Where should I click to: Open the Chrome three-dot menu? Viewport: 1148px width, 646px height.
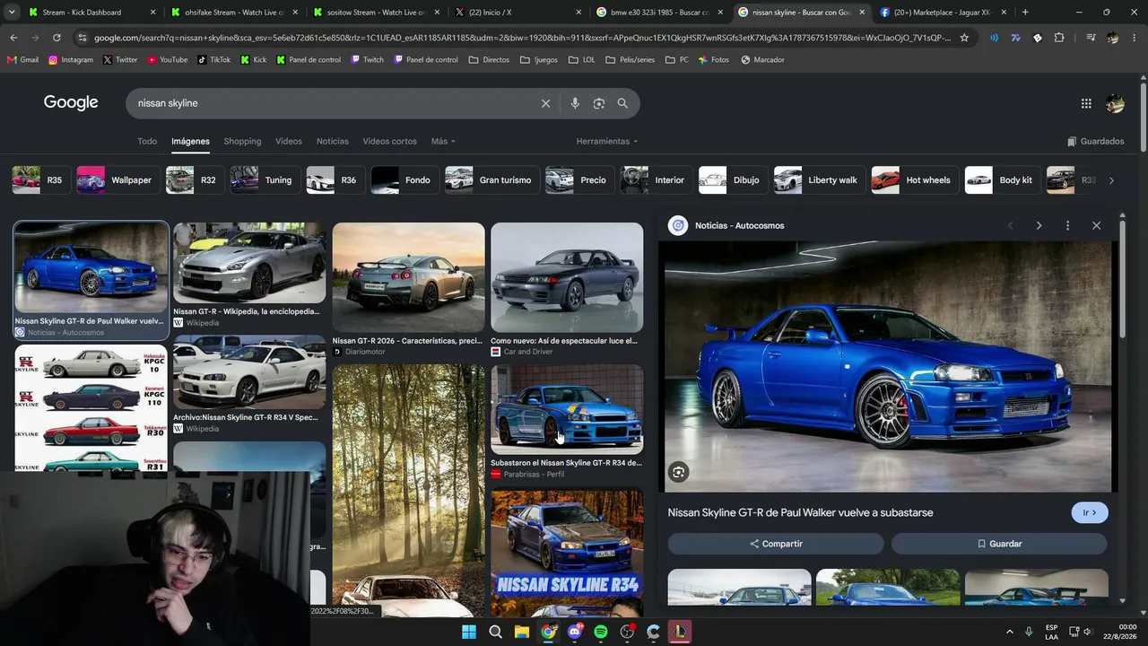click(x=1134, y=38)
